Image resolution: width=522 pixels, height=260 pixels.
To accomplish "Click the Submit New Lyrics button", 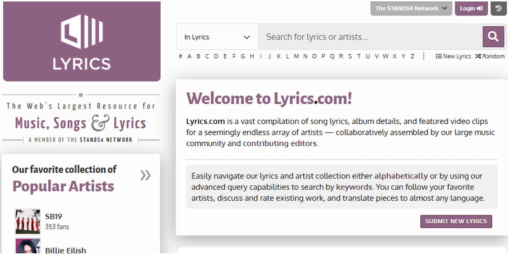I will pos(456,221).
